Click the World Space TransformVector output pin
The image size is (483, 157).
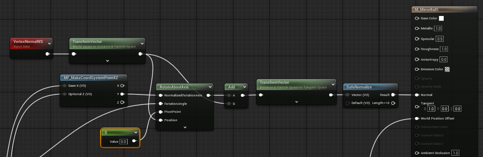pyautogui.click(x=140, y=54)
